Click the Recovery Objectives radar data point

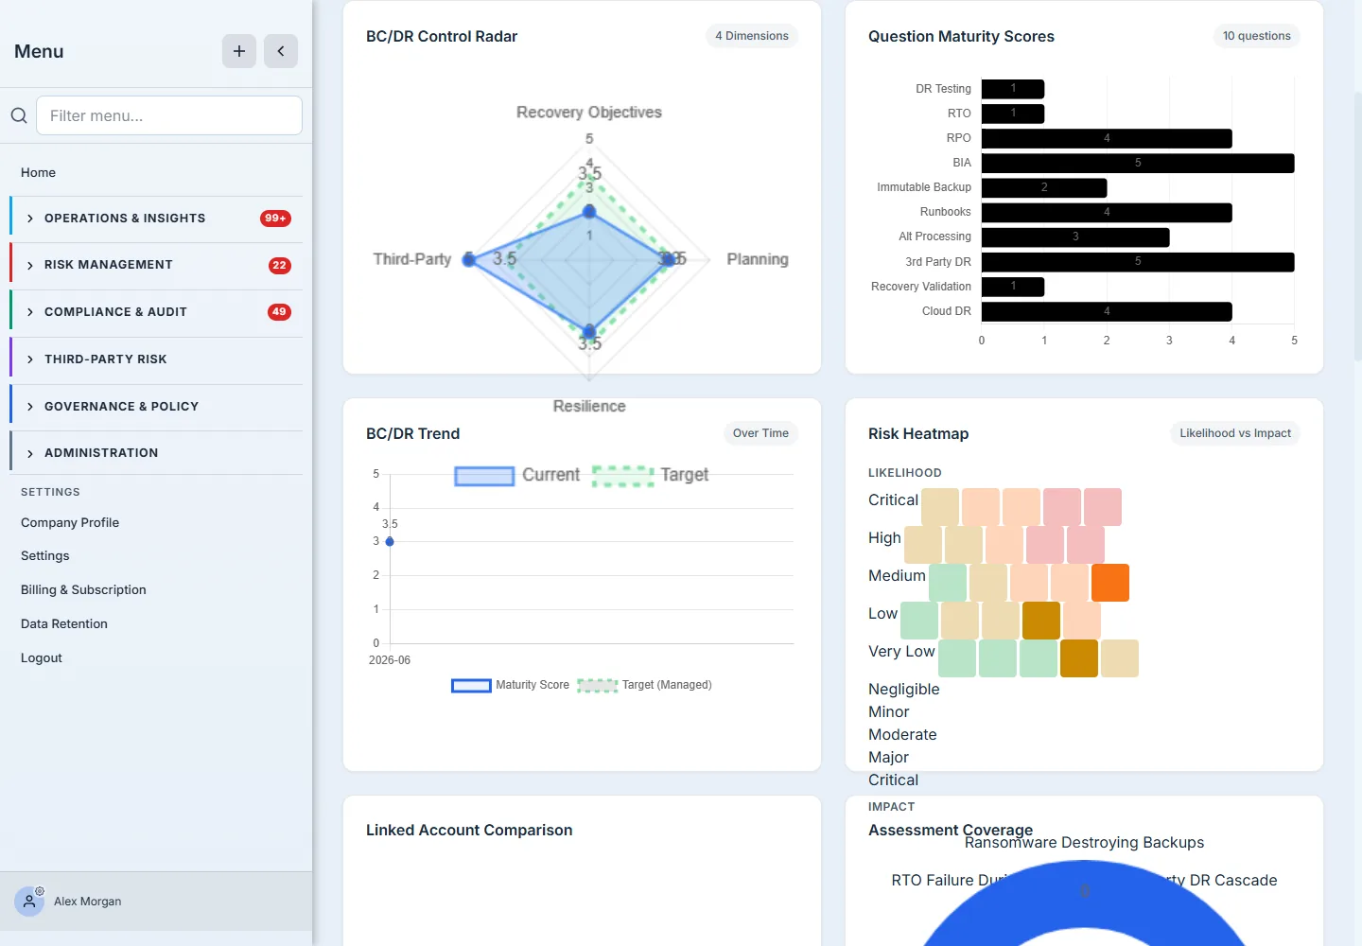[x=589, y=211]
